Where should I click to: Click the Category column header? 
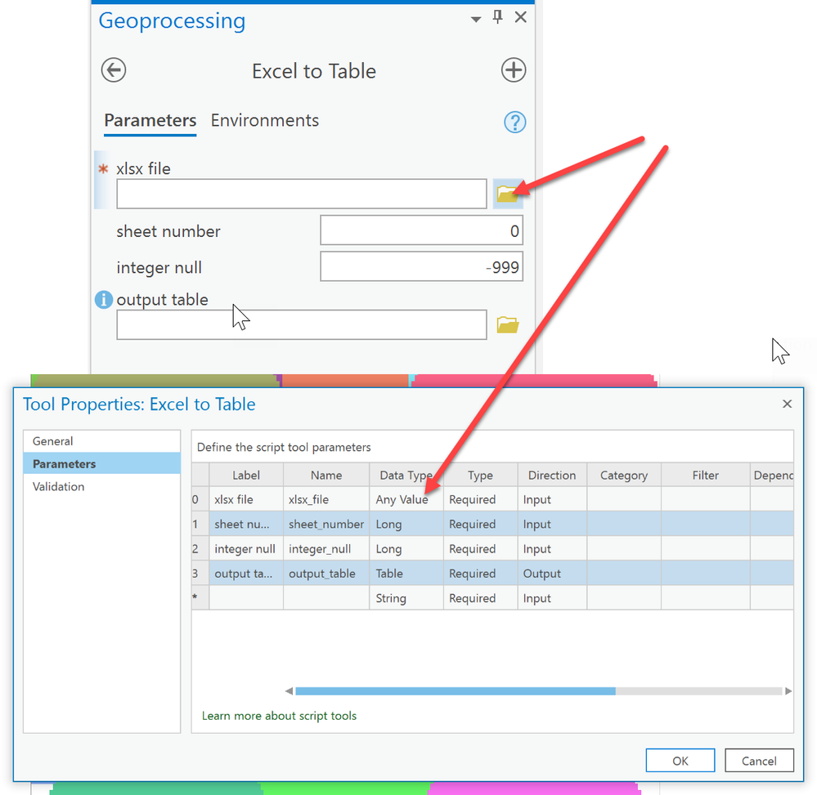click(x=624, y=475)
